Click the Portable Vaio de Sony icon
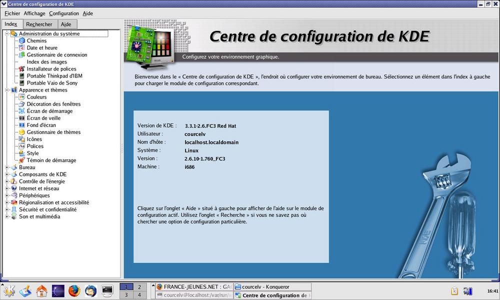The height and width of the screenshot is (300, 500). [21, 83]
